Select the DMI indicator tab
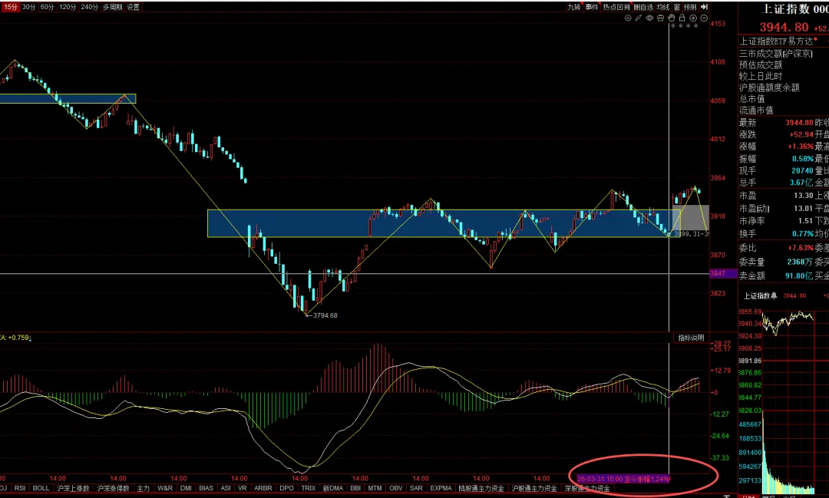 [186, 488]
